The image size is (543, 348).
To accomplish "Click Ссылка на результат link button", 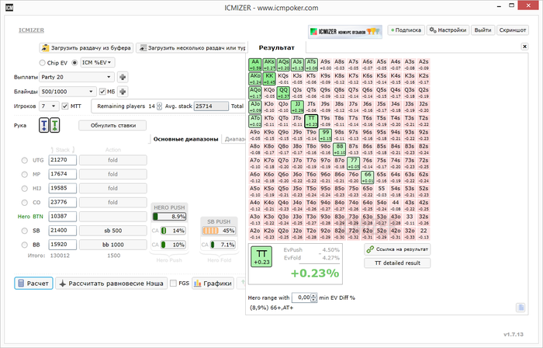I will pos(397,249).
